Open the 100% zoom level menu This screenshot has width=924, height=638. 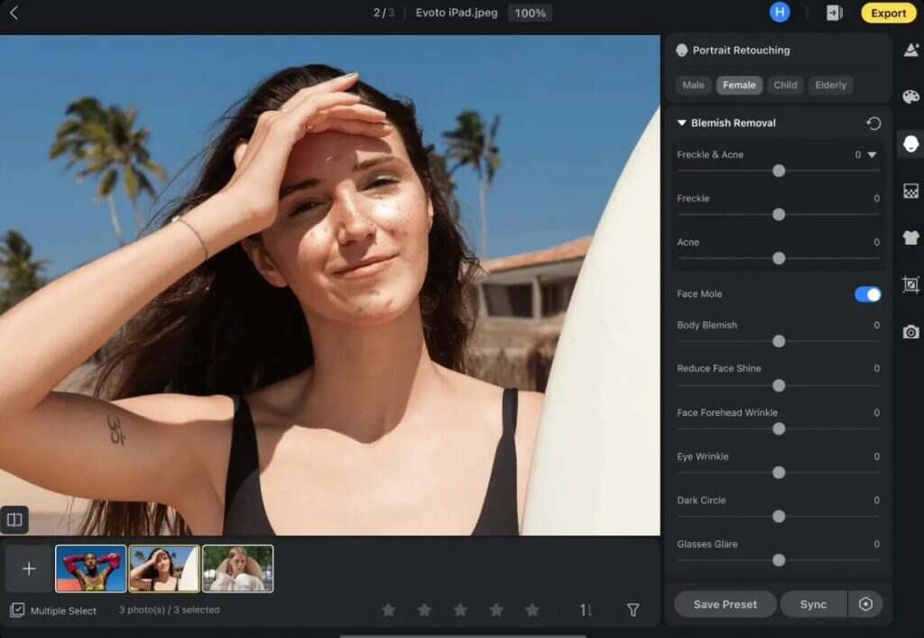point(530,14)
